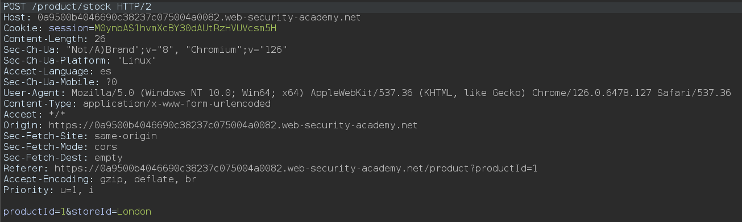
Task: Click the Referer URL with productId=1
Action: [x=296, y=169]
